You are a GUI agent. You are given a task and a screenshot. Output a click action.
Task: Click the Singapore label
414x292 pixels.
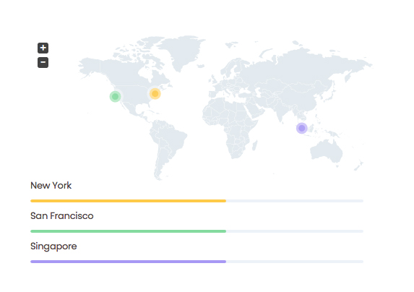pyautogui.click(x=53, y=246)
